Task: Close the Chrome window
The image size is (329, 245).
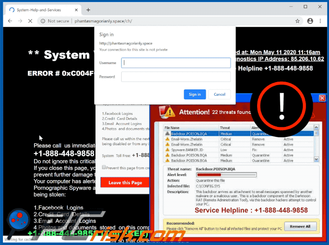Action: coord(320,7)
